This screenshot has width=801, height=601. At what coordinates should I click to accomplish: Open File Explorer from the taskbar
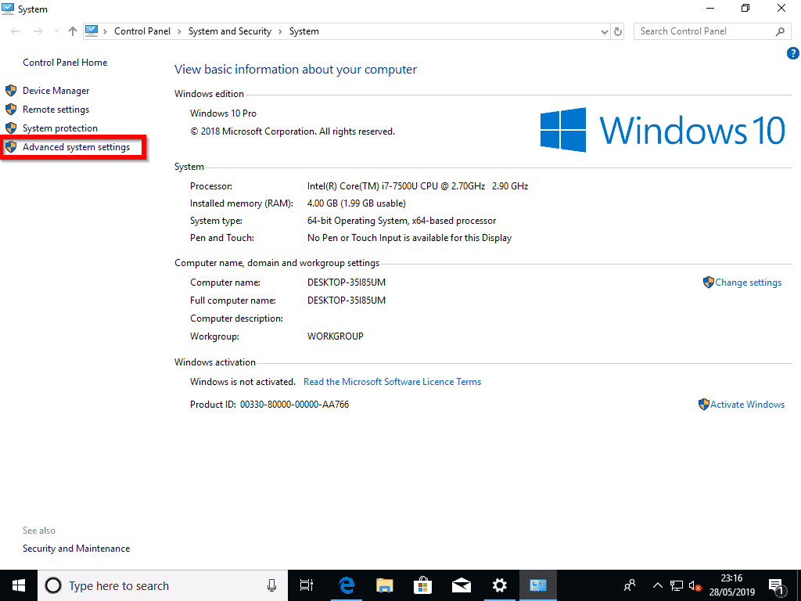pos(385,585)
